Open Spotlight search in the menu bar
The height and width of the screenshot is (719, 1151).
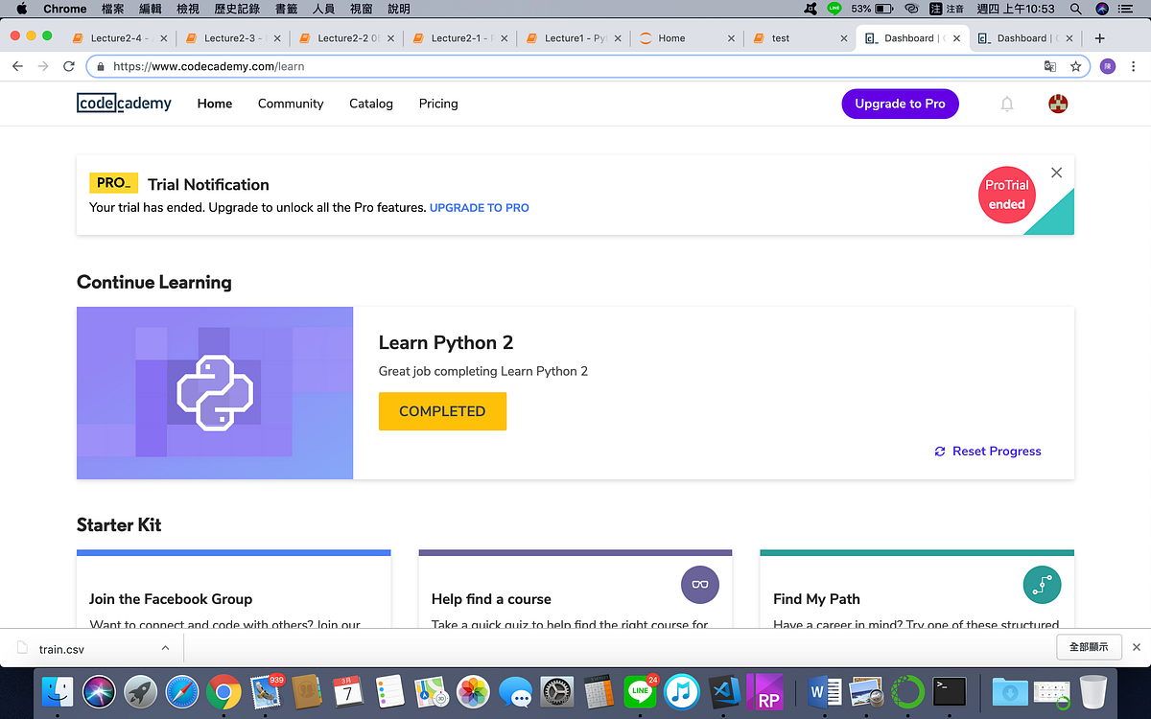[x=1078, y=9]
